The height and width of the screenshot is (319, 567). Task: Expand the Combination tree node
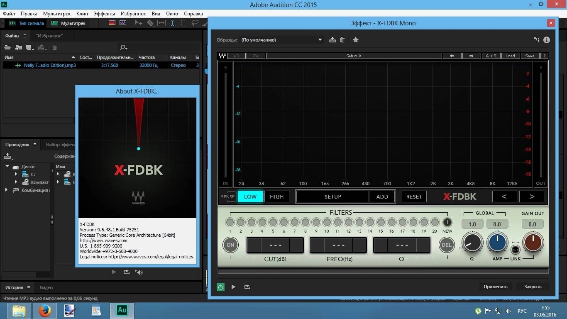coord(6,190)
